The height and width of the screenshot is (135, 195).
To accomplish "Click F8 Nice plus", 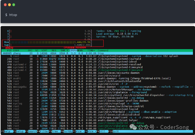I will [91, 131].
